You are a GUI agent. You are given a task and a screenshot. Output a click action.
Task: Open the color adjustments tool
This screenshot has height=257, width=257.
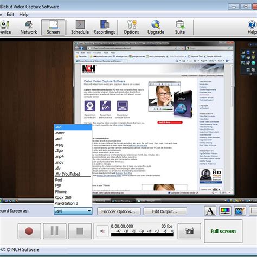click(225, 211)
